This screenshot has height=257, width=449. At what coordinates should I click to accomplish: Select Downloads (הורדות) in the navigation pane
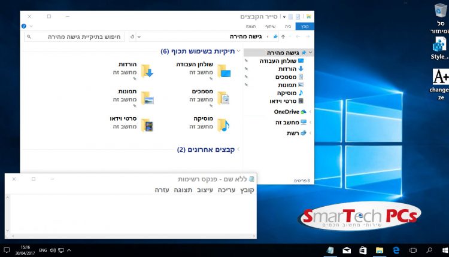(290, 69)
